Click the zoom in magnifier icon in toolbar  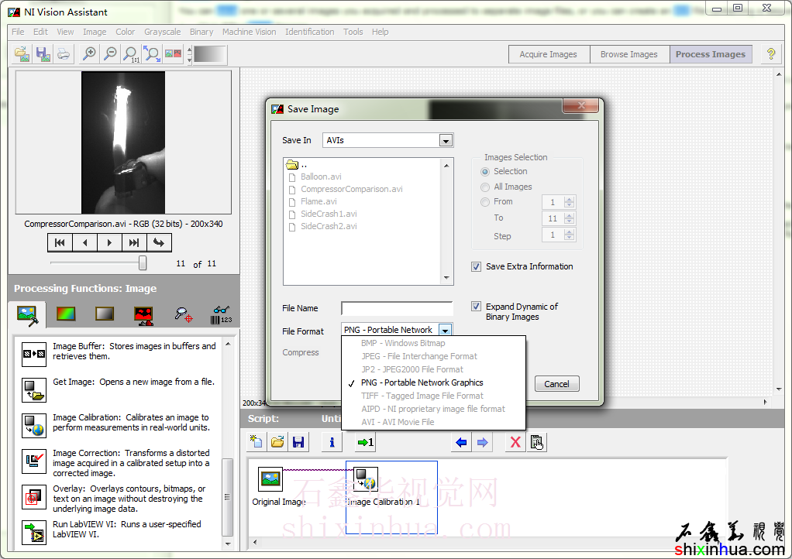[x=90, y=53]
